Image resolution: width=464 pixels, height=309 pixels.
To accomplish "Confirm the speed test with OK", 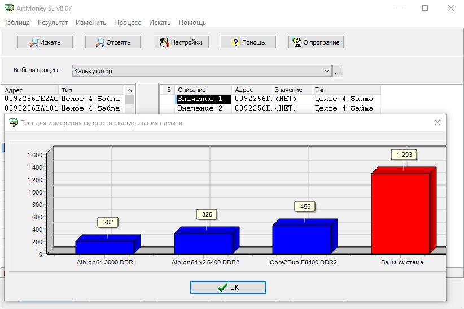I will tap(228, 287).
